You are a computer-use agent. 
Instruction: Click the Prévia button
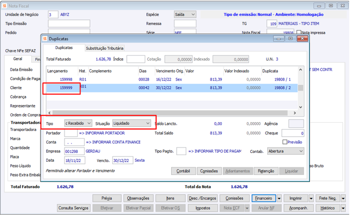point(107,198)
